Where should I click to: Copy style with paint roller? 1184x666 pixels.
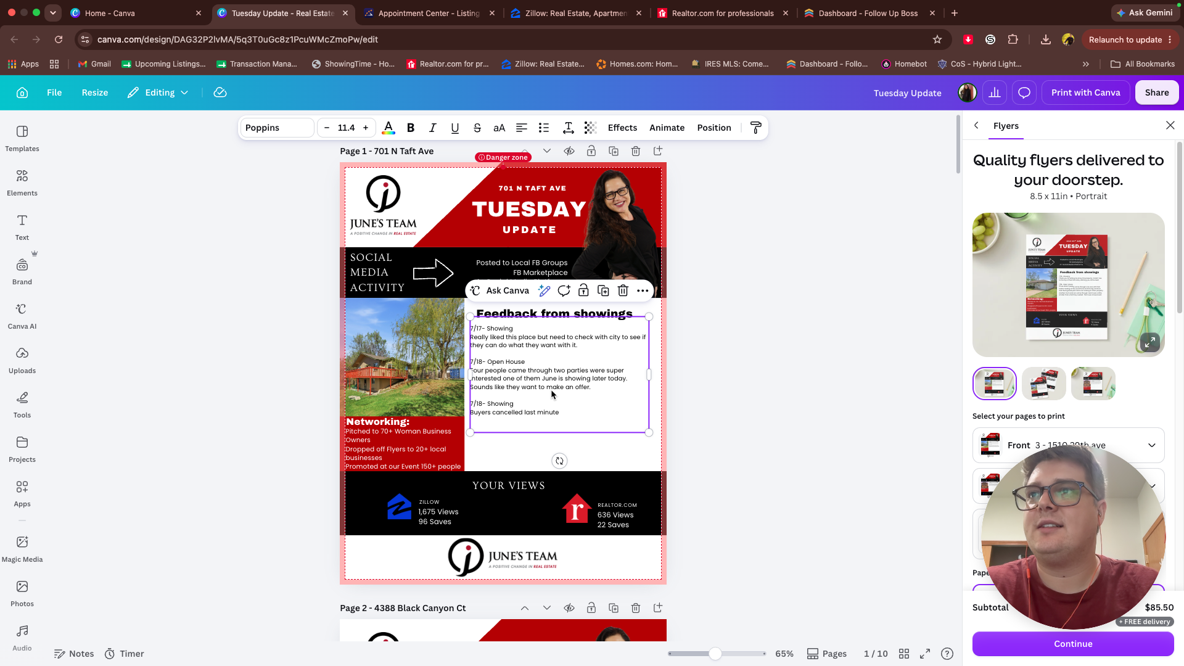755,128
